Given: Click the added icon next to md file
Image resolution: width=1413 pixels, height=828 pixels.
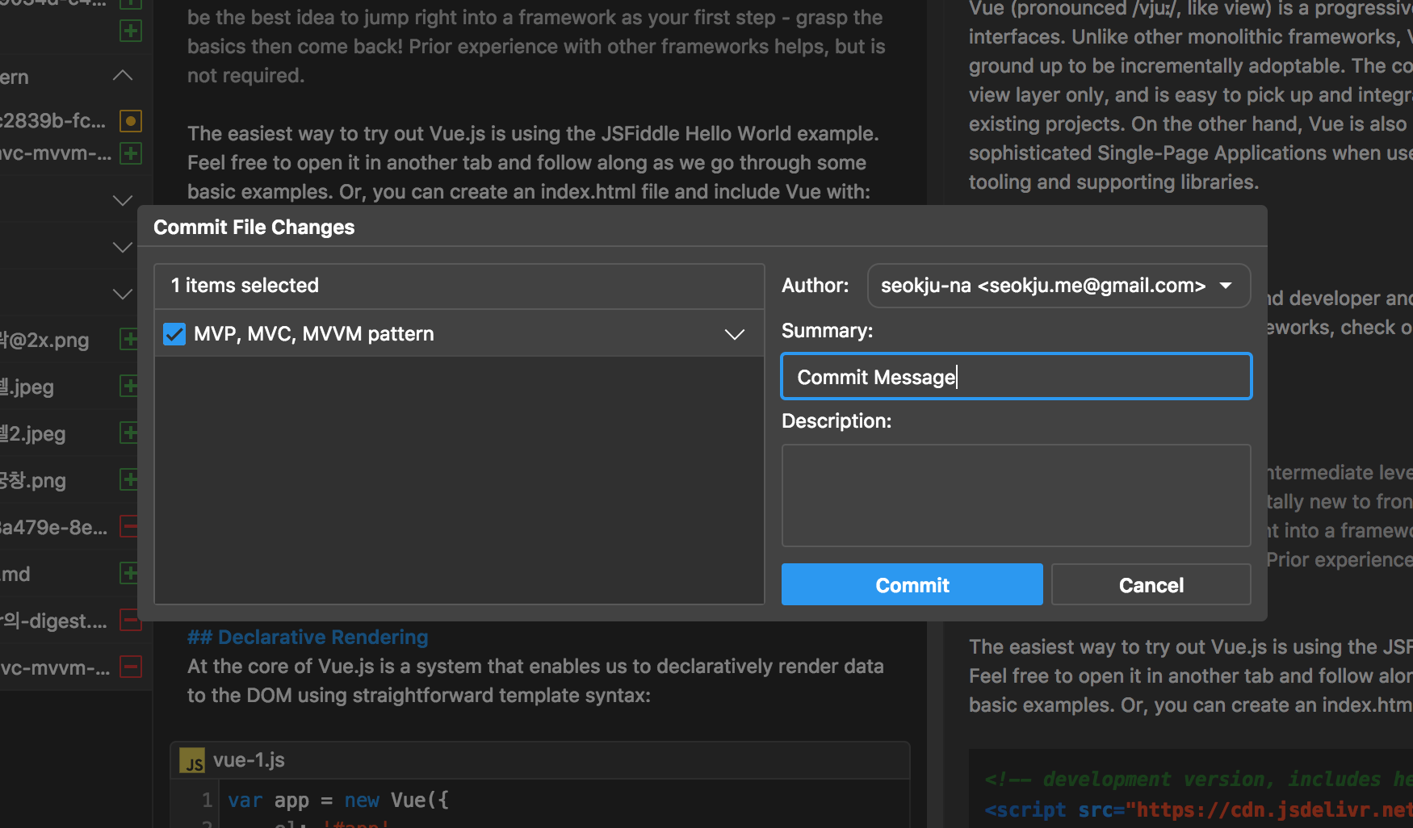Looking at the screenshot, I should (x=128, y=573).
